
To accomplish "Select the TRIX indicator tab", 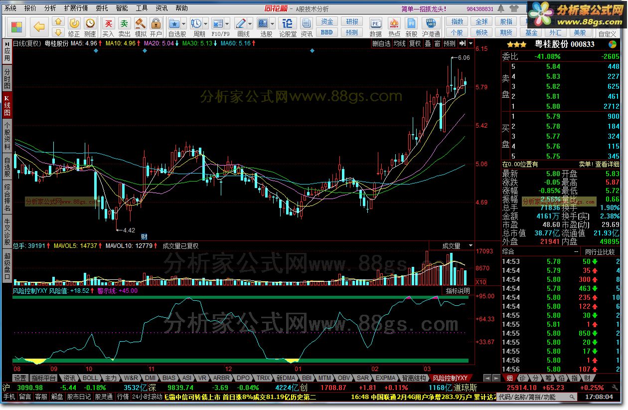I will tap(262, 378).
